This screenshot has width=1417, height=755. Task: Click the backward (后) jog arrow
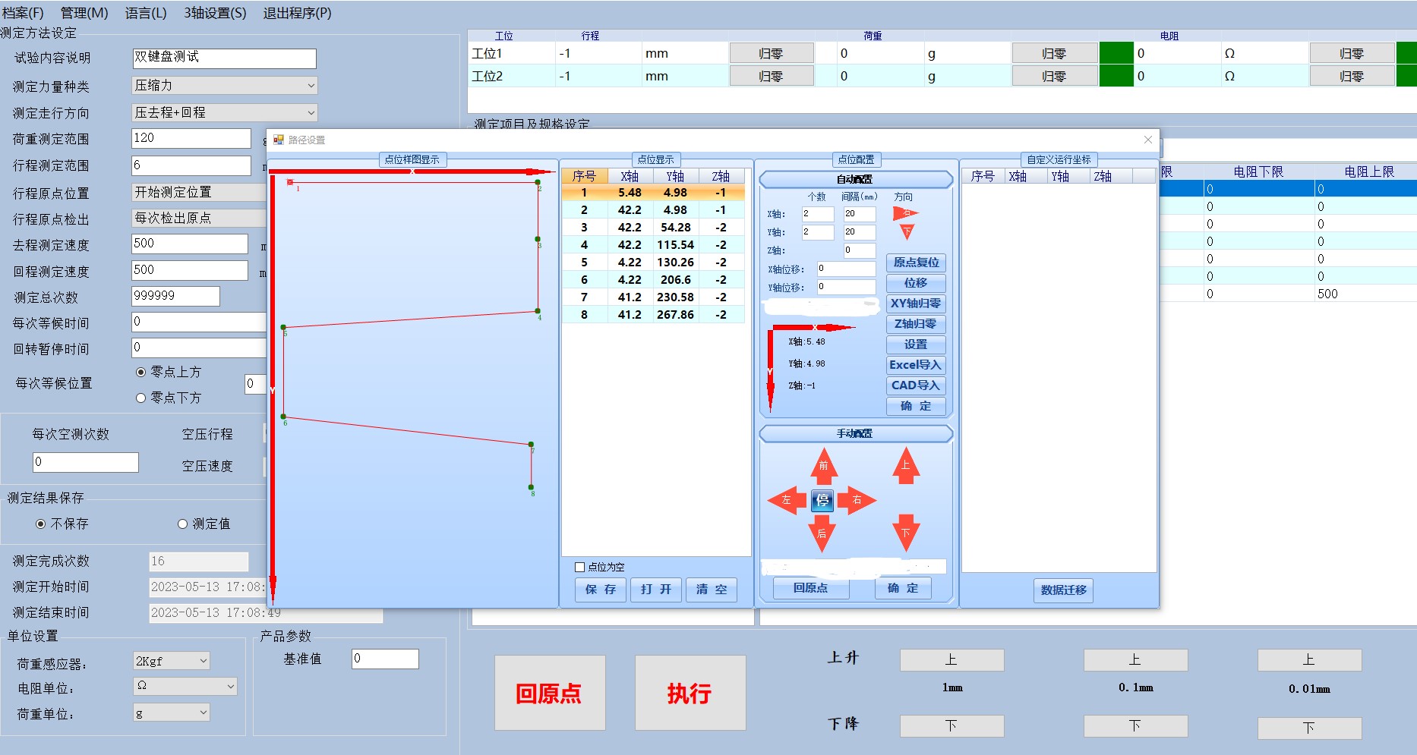click(822, 533)
